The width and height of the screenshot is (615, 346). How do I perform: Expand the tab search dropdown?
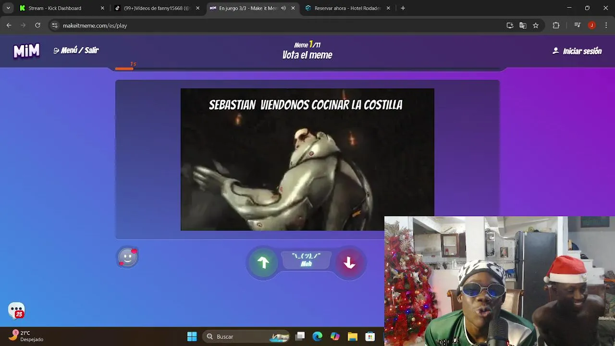point(8,8)
